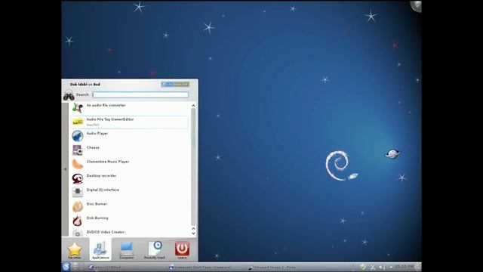Image resolution: width=483 pixels, height=272 pixels.
Task: Focus the Search text field
Action: 140,94
